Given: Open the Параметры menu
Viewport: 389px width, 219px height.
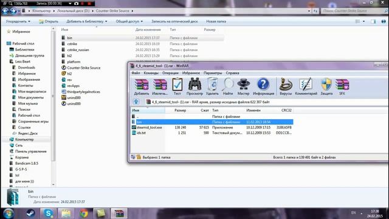Looking at the screenshot, I should pos(213,73).
